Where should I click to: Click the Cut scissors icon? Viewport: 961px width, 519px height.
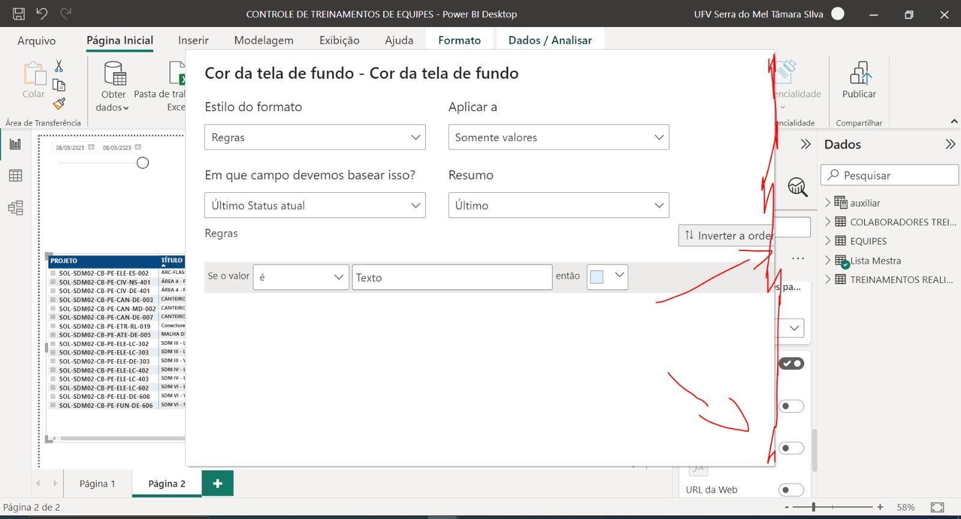pyautogui.click(x=59, y=66)
